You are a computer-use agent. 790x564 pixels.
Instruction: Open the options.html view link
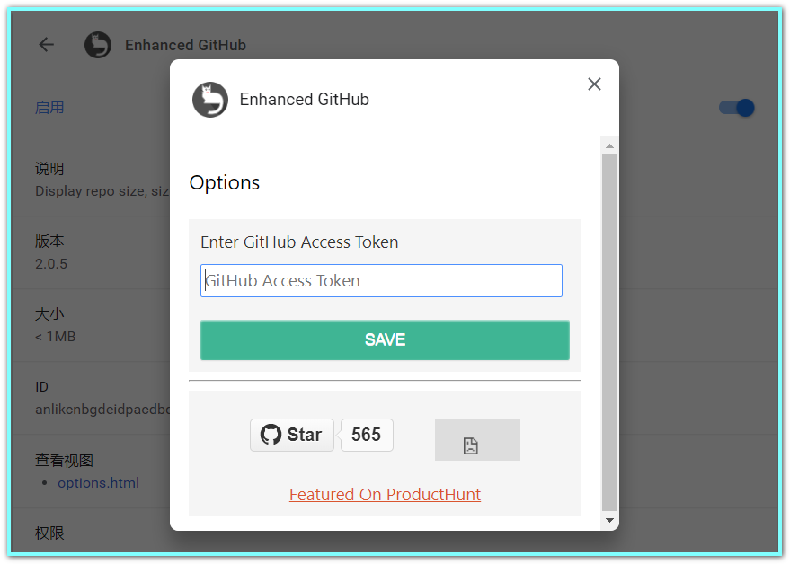point(98,483)
